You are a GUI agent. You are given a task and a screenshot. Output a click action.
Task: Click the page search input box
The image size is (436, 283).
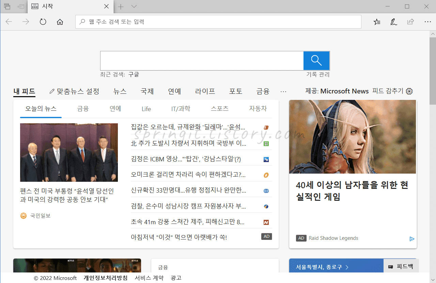click(x=202, y=61)
